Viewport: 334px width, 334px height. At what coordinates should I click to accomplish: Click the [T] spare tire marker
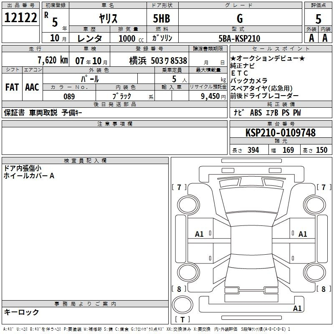[182, 319]
